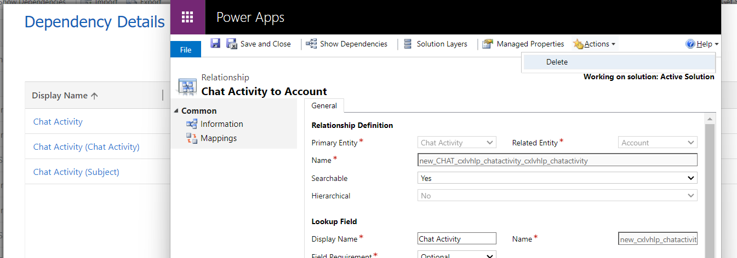
Task: Click Solution Layers button
Action: pyautogui.click(x=436, y=44)
